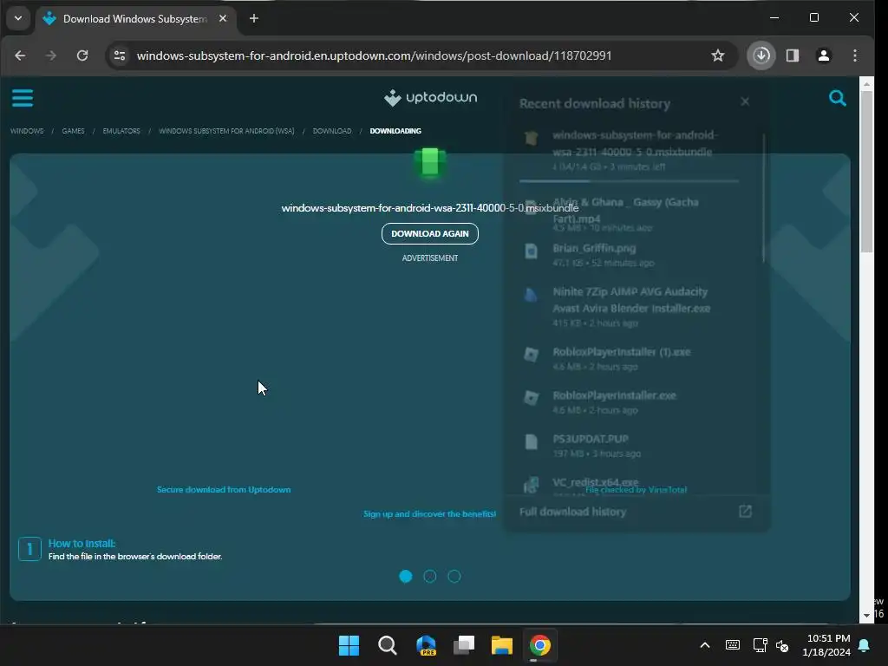The width and height of the screenshot is (888, 666).
Task: Go back to previous page
Action: [x=20, y=55]
